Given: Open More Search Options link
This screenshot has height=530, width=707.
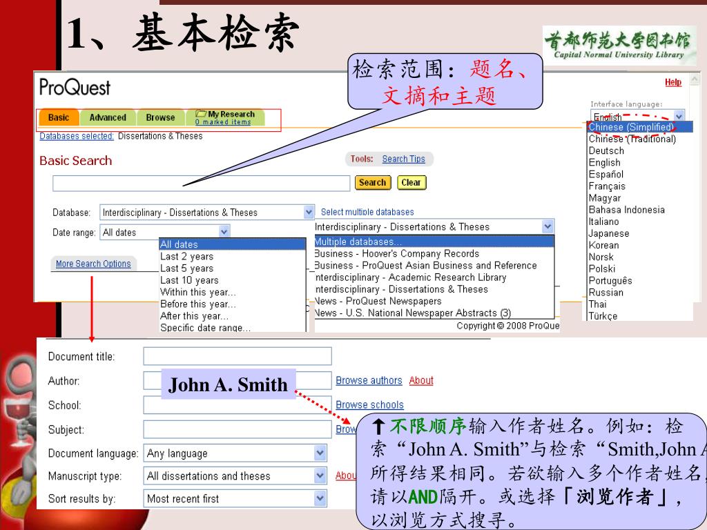Looking at the screenshot, I should (93, 264).
